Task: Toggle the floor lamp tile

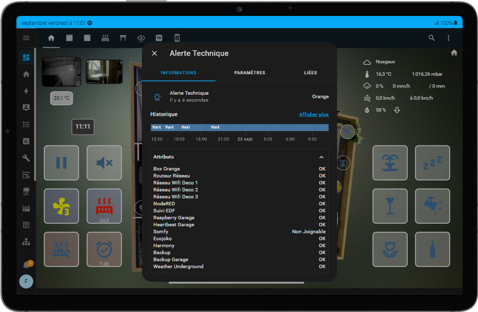Action: point(390,206)
